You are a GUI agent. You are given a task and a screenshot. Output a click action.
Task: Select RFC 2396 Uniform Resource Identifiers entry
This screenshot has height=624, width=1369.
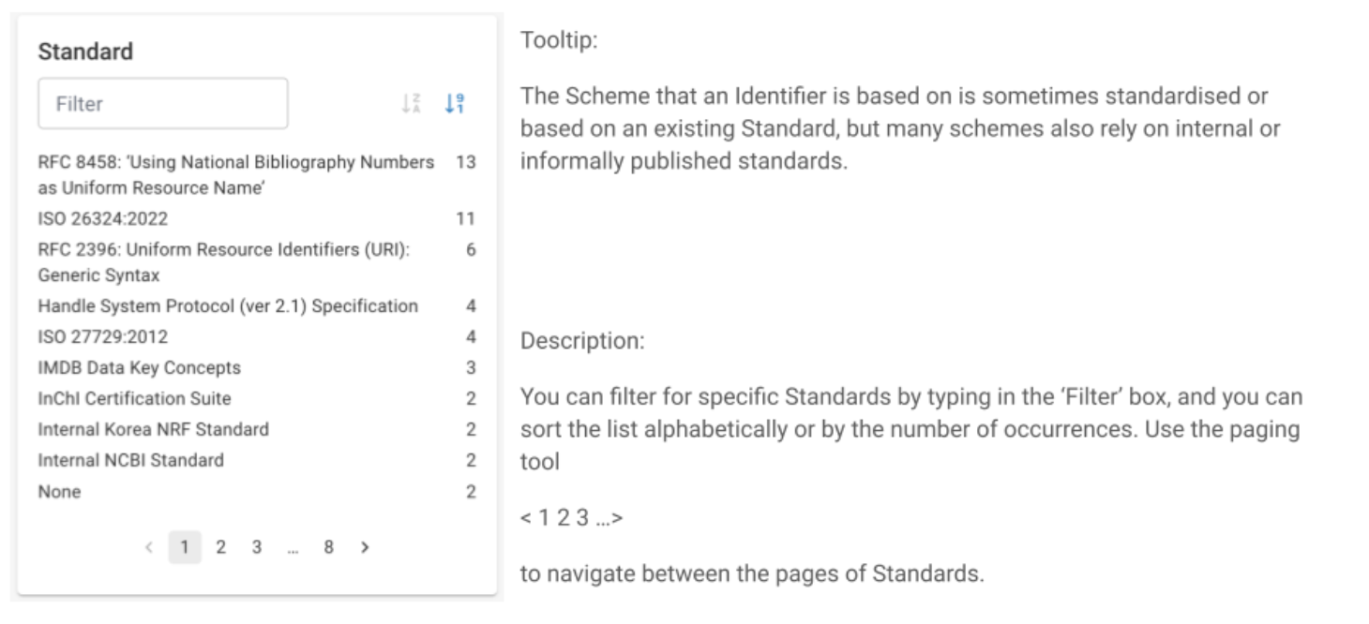tap(257, 263)
